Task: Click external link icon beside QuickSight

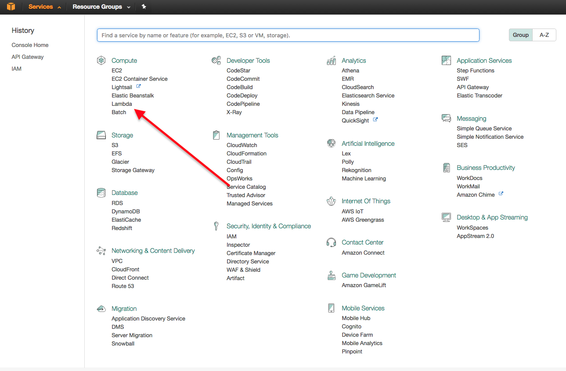Action: pos(375,120)
